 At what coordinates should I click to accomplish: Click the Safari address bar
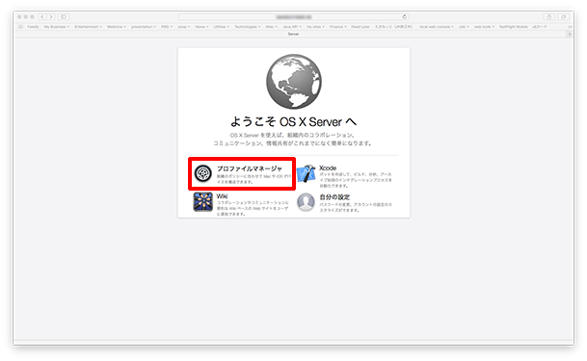(x=293, y=16)
